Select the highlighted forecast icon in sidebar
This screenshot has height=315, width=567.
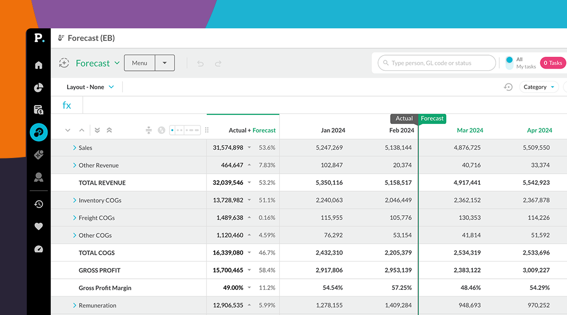(39, 132)
